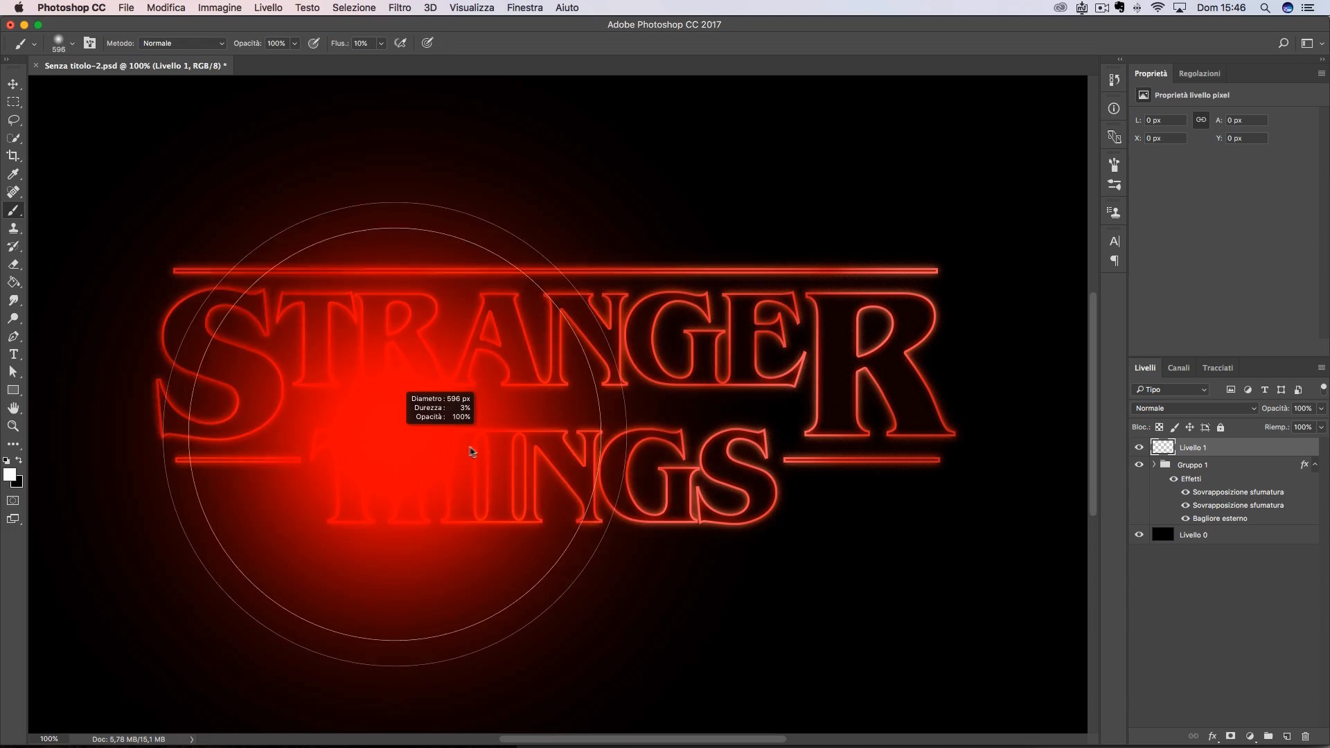Screen dimensions: 1330x748
Task: Toggle lock all for layer
Action: tap(1221, 427)
